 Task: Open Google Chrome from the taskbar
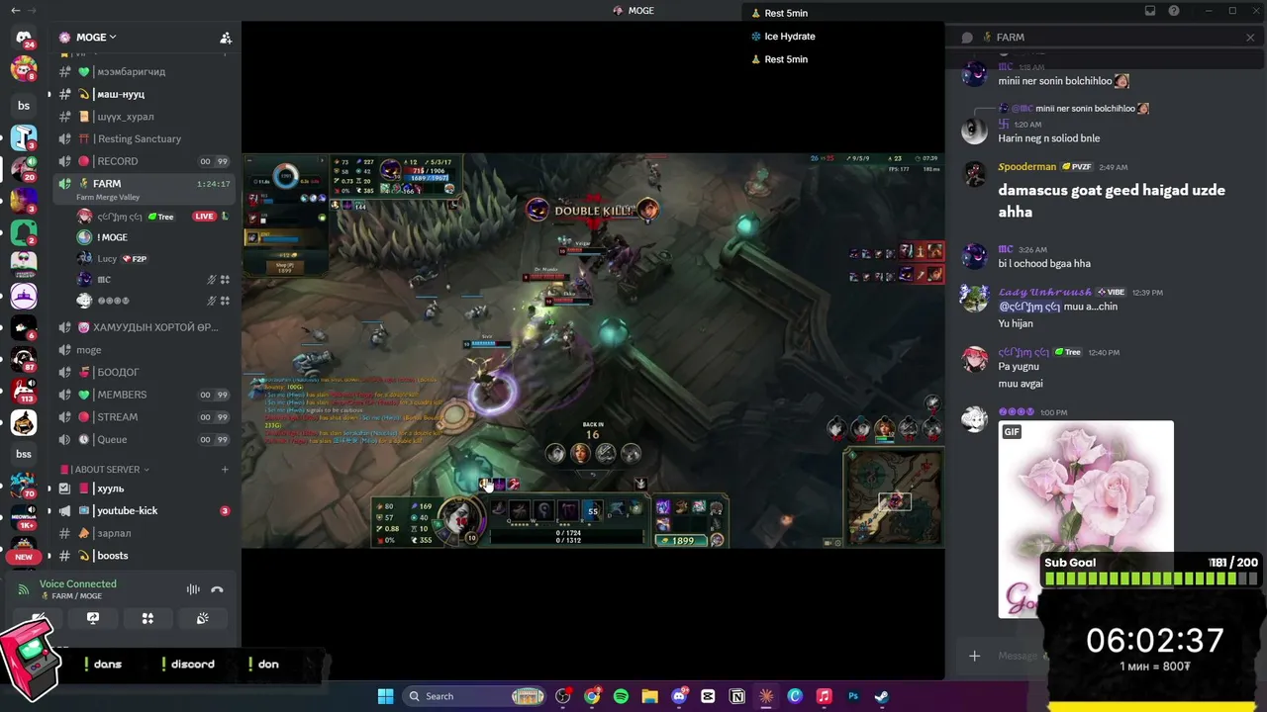click(592, 696)
